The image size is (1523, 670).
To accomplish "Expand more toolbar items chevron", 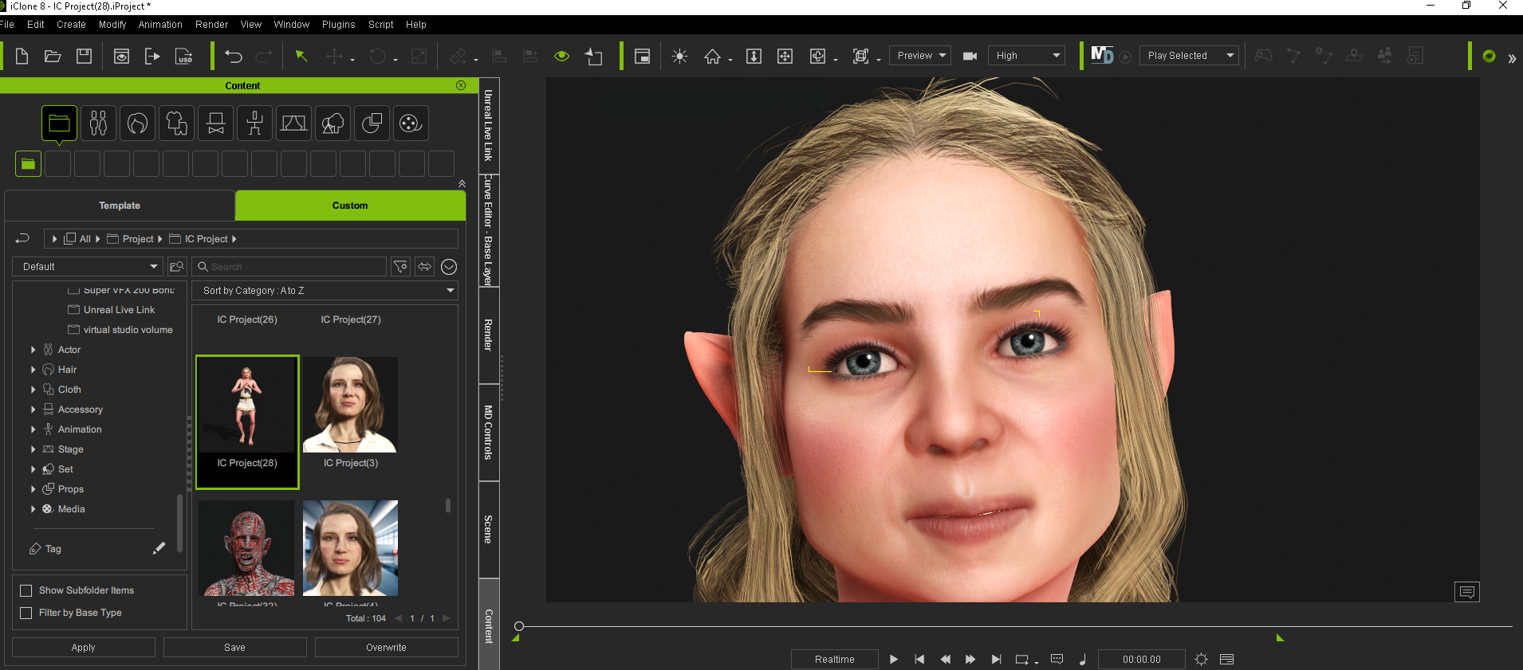I will [x=1511, y=57].
